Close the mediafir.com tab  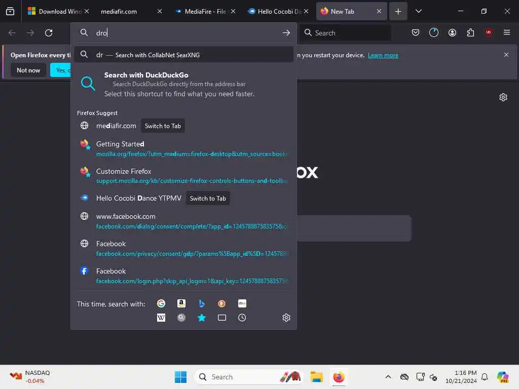[160, 11]
